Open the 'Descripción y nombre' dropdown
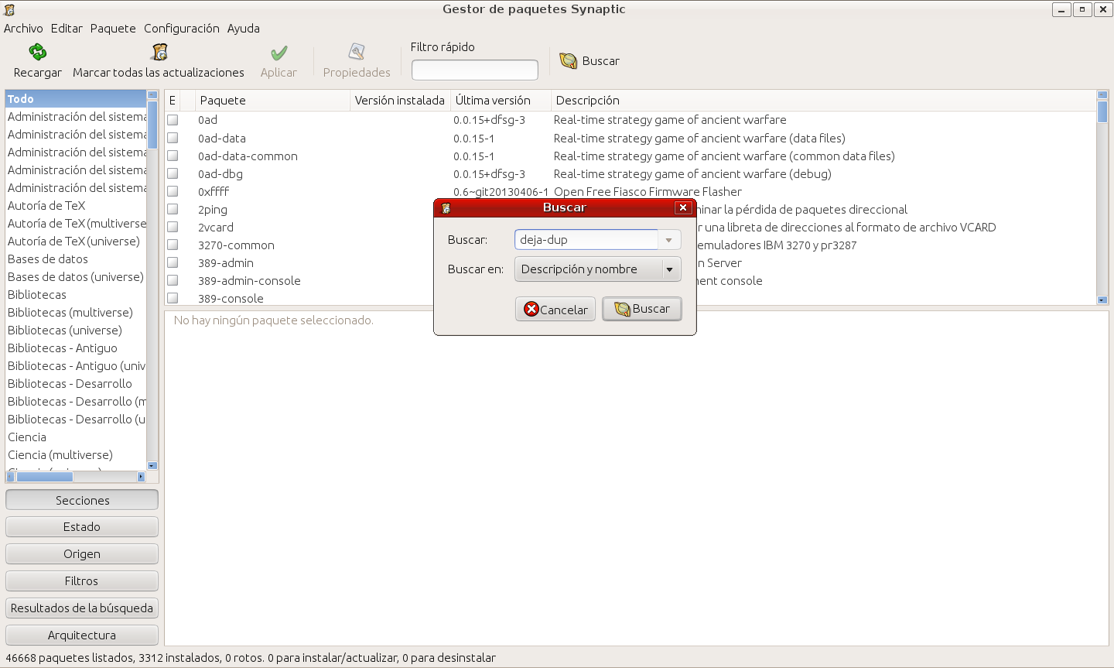 pos(597,269)
